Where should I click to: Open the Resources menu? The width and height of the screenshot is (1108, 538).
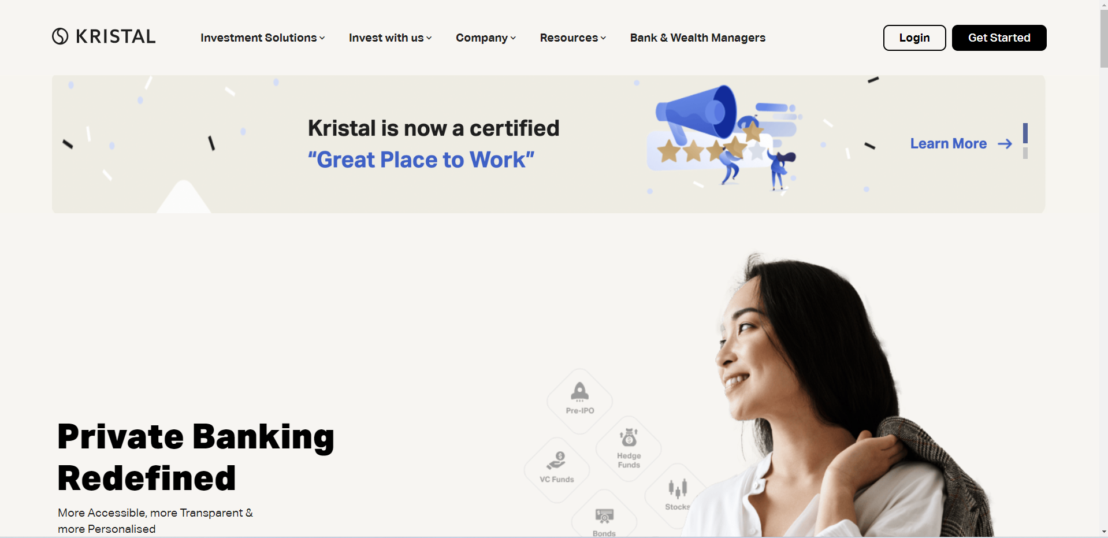pyautogui.click(x=573, y=38)
